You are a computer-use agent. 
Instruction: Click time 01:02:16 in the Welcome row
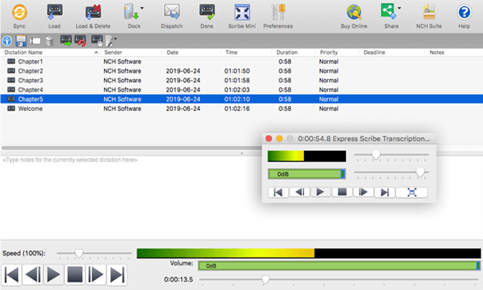pyautogui.click(x=237, y=108)
